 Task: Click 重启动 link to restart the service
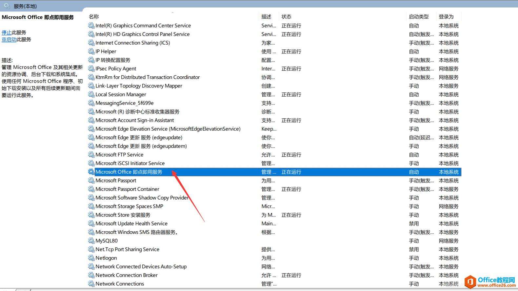pyautogui.click(x=9, y=39)
